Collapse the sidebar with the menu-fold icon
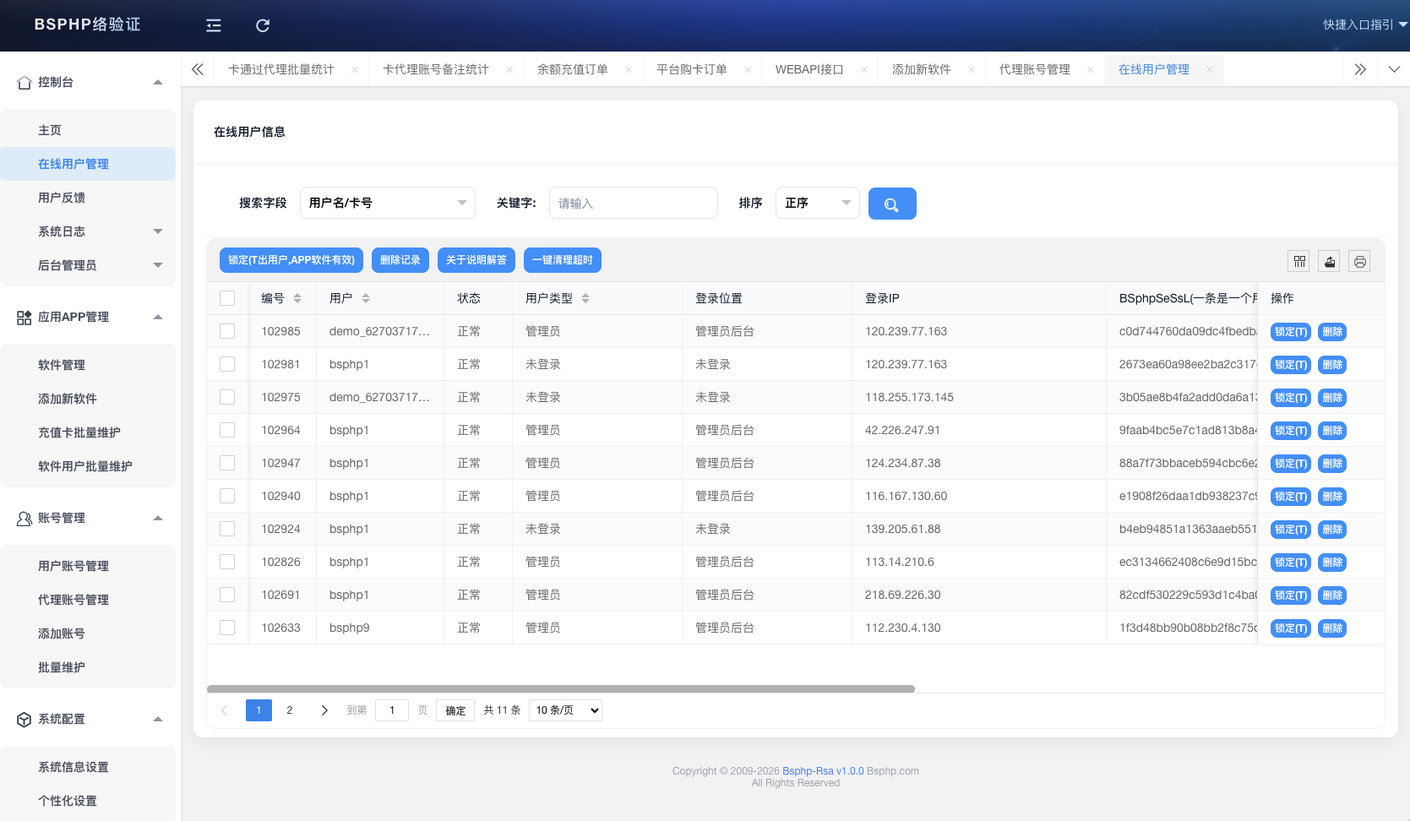Viewport: 1410px width, 821px height. [x=214, y=25]
